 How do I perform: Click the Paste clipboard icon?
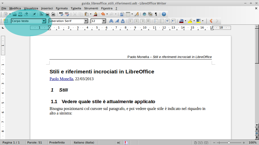87,14
